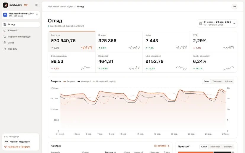The image size is (245, 153).
Task: Open the Звіти sidebar section
Action: click(x=21, y=43)
